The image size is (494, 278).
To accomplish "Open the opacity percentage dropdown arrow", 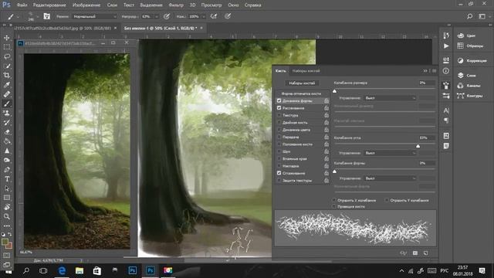I will [x=157, y=16].
